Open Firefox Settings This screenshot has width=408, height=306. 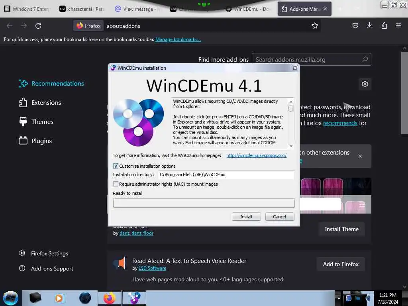coord(44,253)
